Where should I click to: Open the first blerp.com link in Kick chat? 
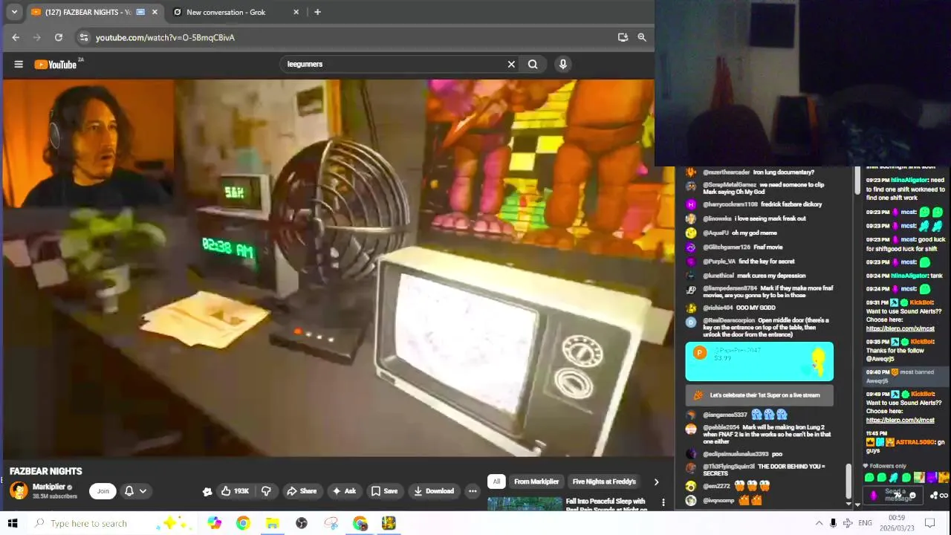click(900, 329)
